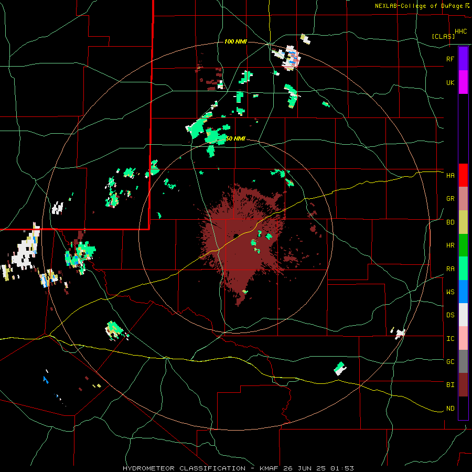Click the ND legend label

point(450,409)
